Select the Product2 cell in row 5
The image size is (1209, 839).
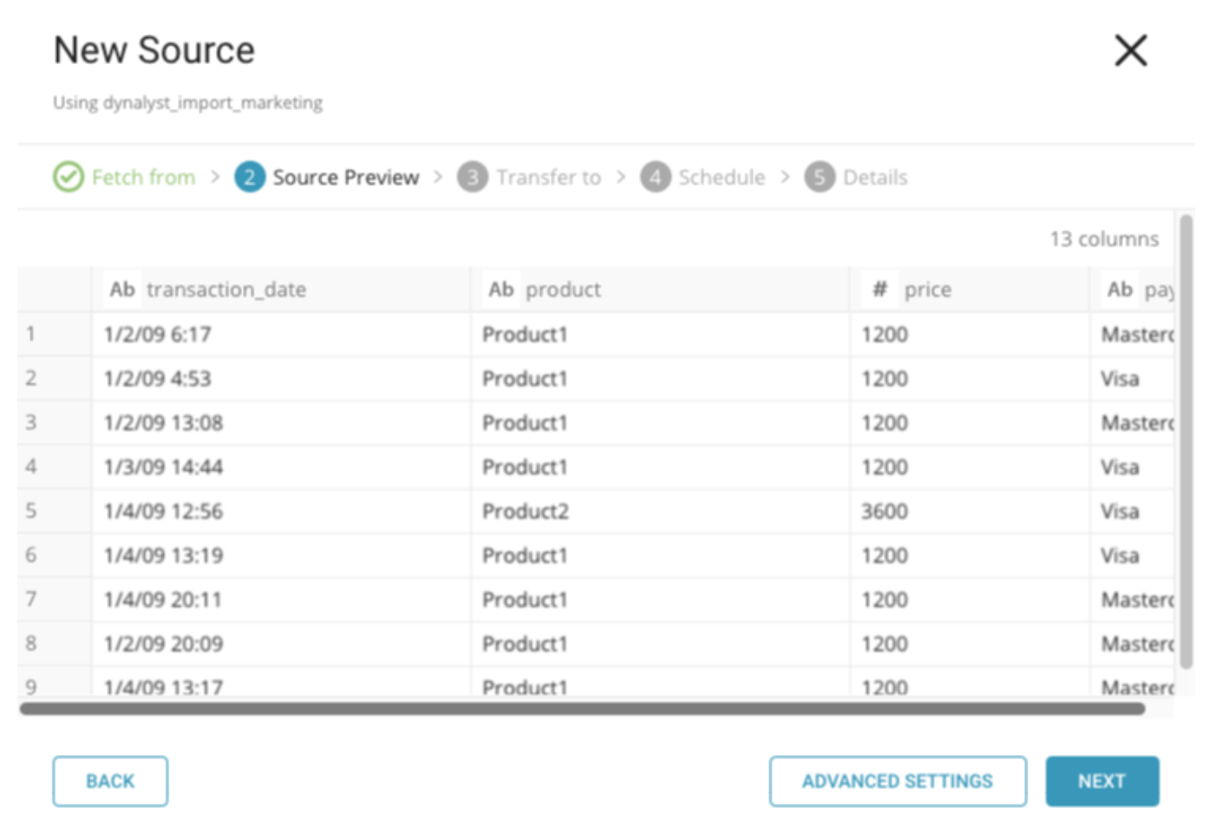pos(526,511)
